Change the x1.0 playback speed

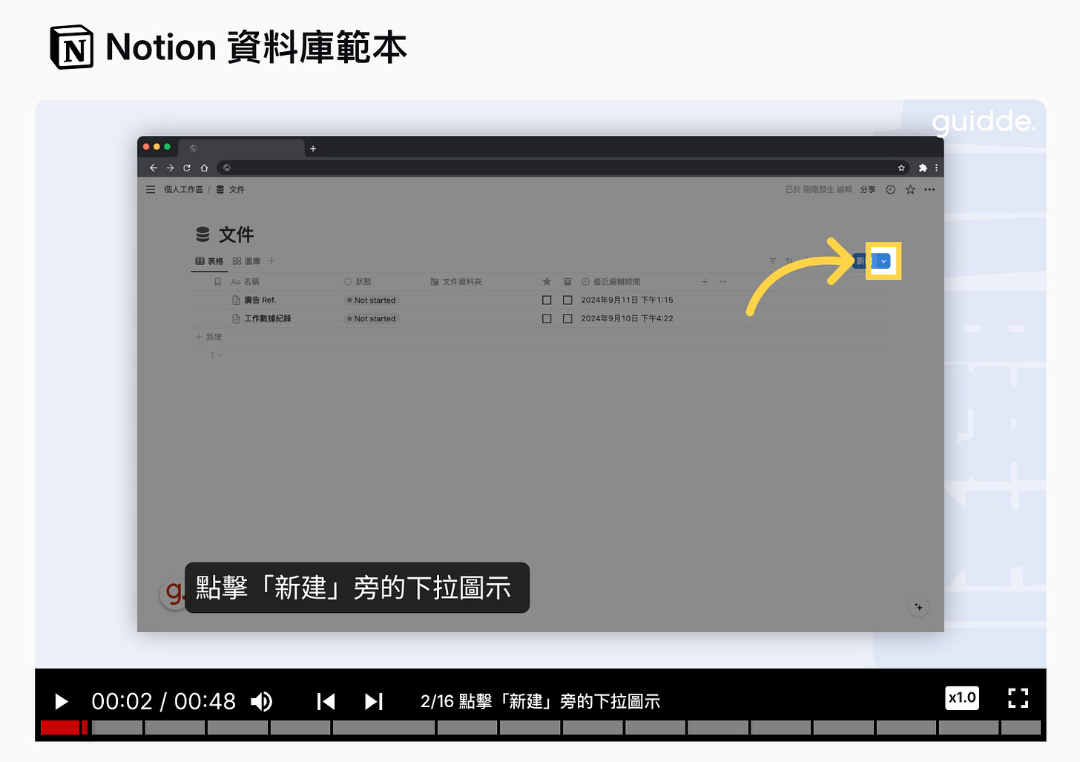(x=962, y=697)
